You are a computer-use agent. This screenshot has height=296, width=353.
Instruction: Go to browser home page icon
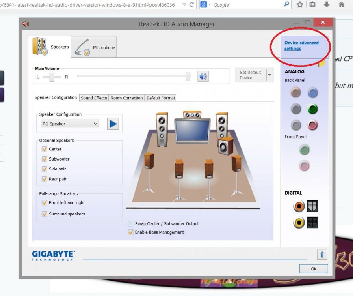click(341, 4)
